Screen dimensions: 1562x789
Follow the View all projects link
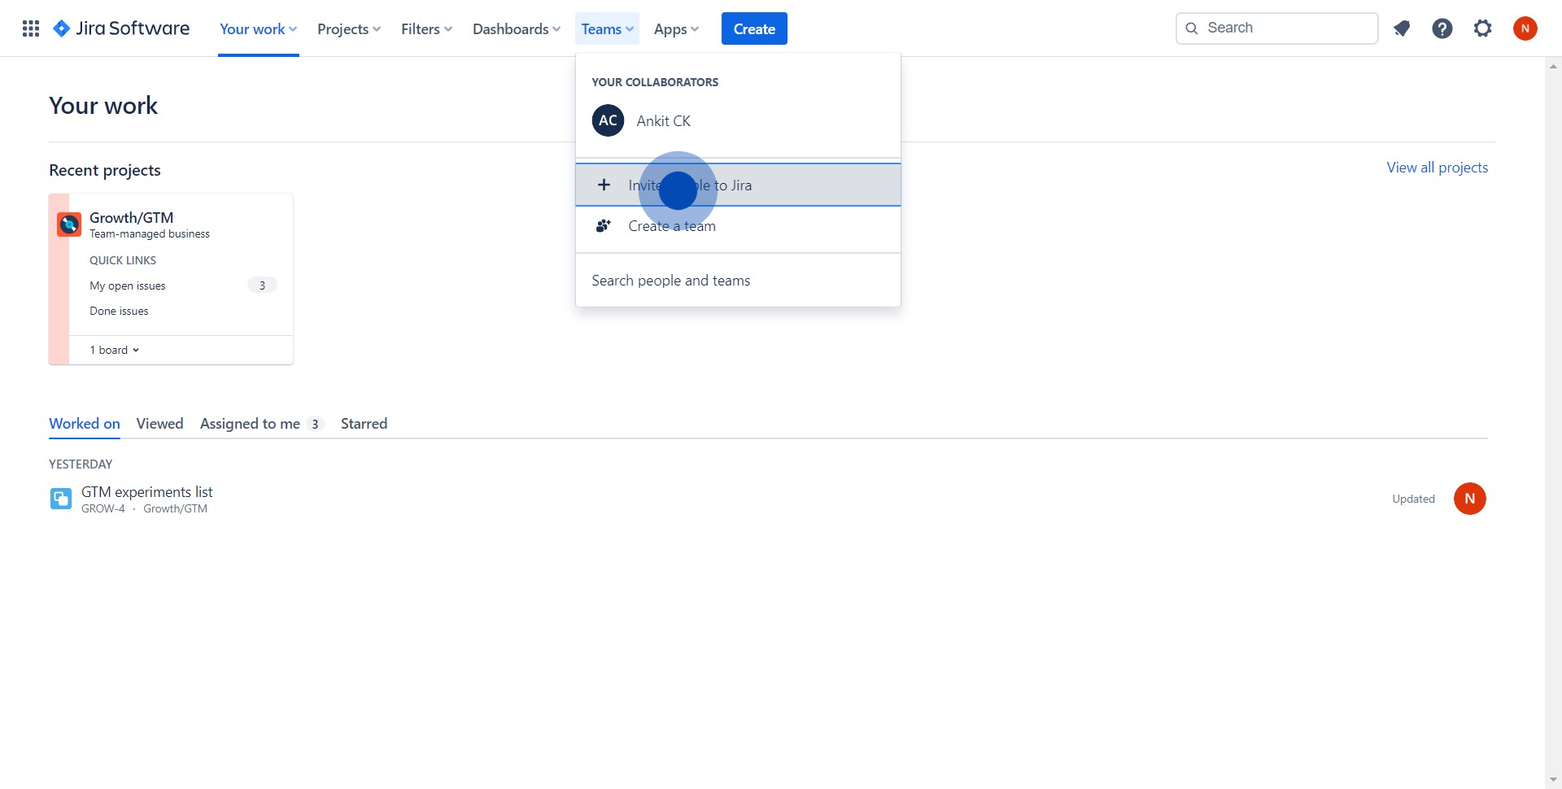pyautogui.click(x=1437, y=168)
